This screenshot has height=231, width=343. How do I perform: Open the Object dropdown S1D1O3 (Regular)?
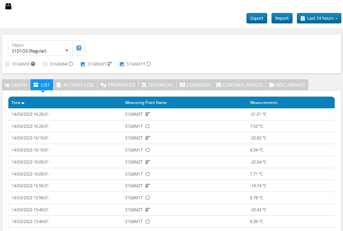[40, 48]
